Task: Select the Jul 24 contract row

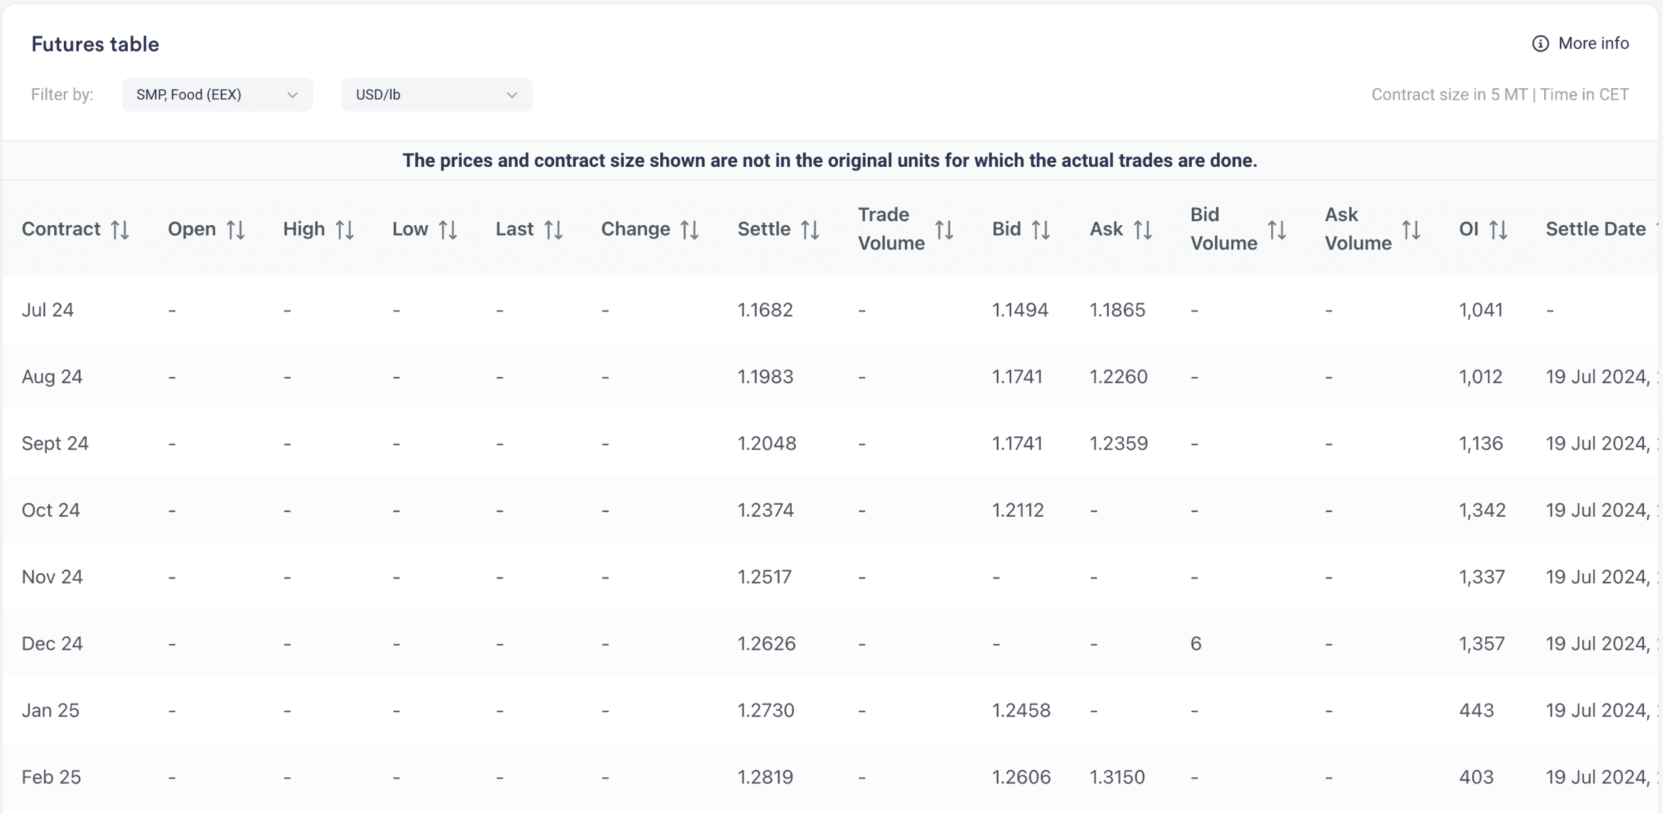Action: click(831, 309)
